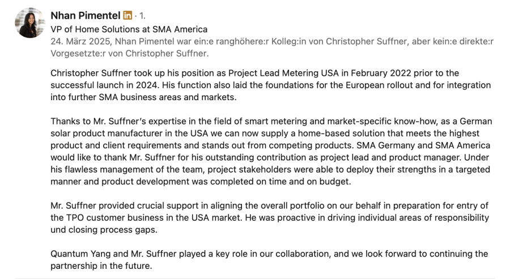510x279 pixels.
Task: Click the divider line below the recommendation
Action: point(255,278)
